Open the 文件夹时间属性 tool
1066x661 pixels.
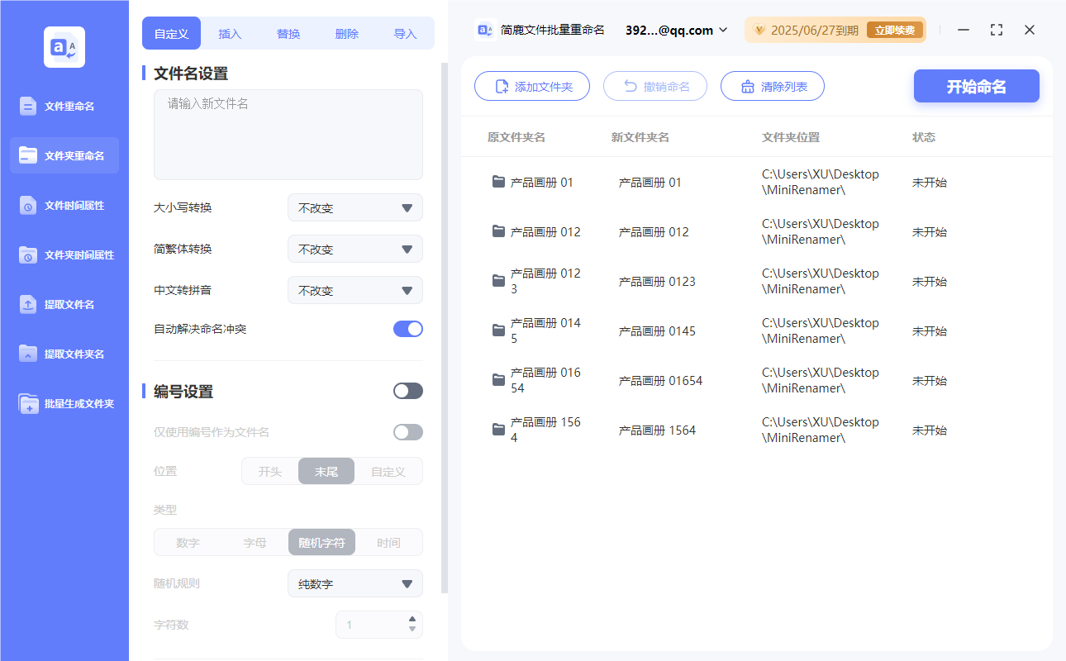click(x=64, y=254)
